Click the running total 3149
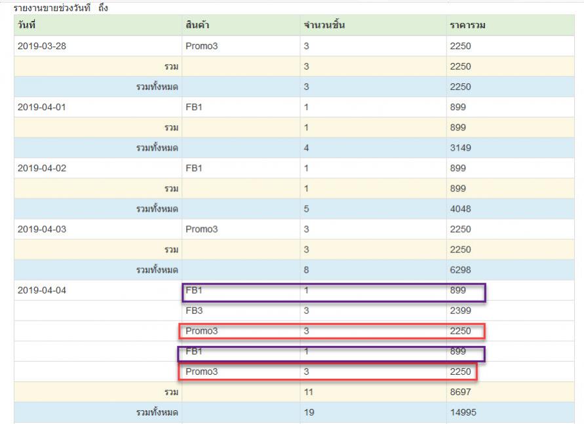The width and height of the screenshot is (584, 424). click(x=460, y=148)
